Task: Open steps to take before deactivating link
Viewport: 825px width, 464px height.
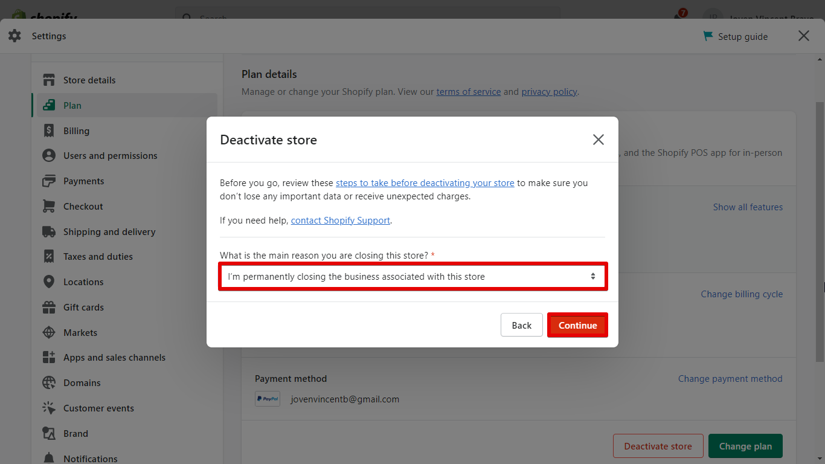Action: coord(425,183)
